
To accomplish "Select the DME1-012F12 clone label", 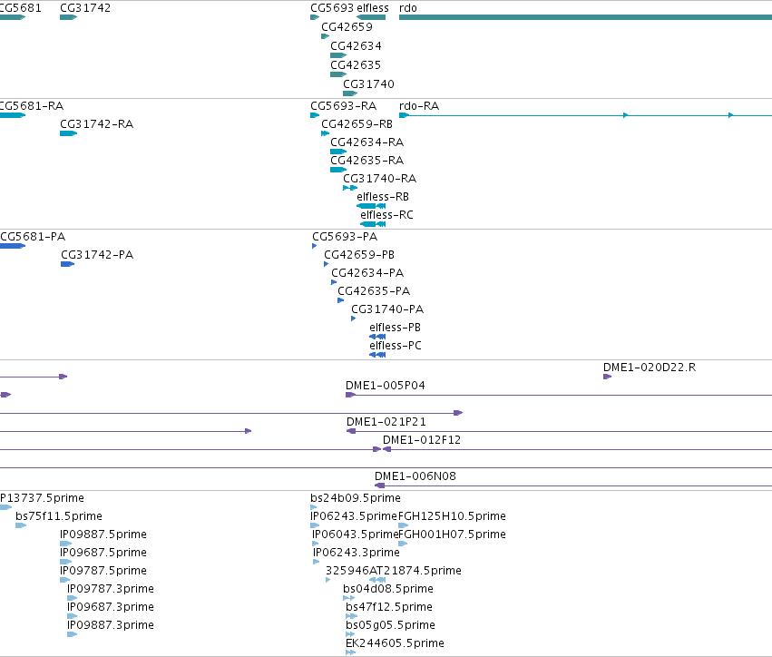I will pyautogui.click(x=422, y=440).
